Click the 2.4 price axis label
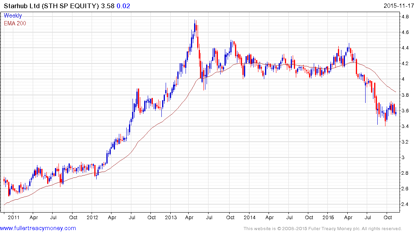The height and width of the screenshot is (234, 419). (x=405, y=204)
